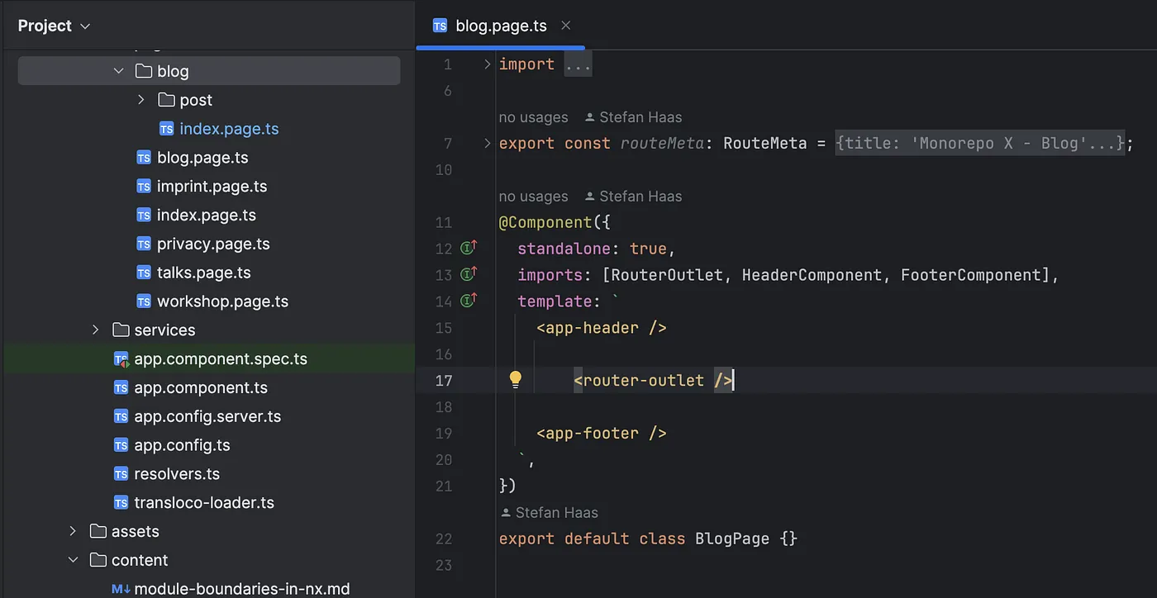Open privacy.page.ts in the project tree
Viewport: 1157px width, 598px height.
[x=213, y=244]
